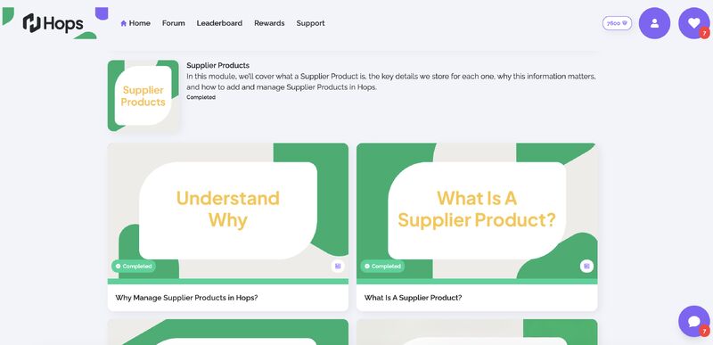Click the What Is A Supplier Product? image
The height and width of the screenshot is (345, 713).
[477, 211]
